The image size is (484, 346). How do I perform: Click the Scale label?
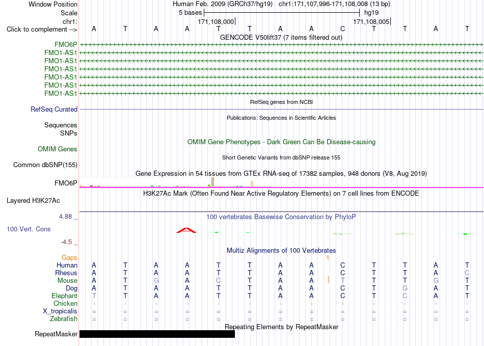[69, 13]
